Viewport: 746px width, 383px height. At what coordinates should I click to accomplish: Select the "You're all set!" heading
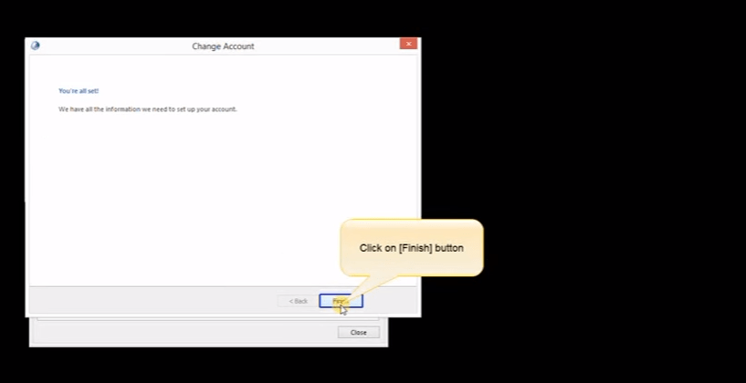[79, 91]
